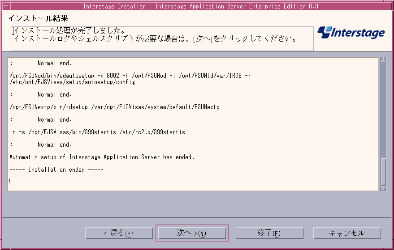The image size is (394, 250).
Task: Click 'Automatic setup of Interstage Application Server has ended.'
Action: click(102, 157)
